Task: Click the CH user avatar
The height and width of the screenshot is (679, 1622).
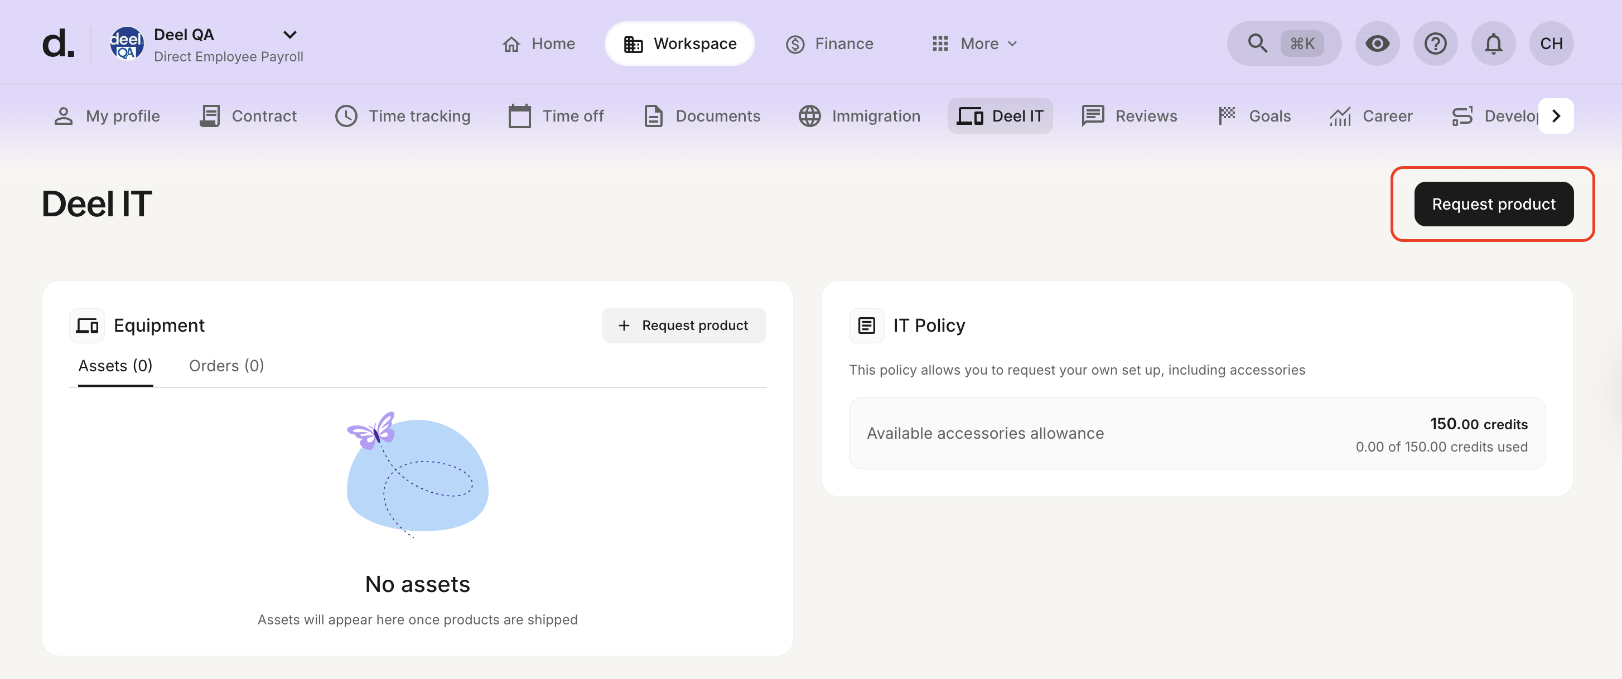Action: tap(1551, 43)
